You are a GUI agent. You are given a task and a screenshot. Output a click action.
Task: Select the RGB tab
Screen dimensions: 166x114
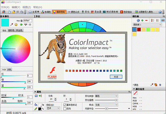tap(4, 70)
